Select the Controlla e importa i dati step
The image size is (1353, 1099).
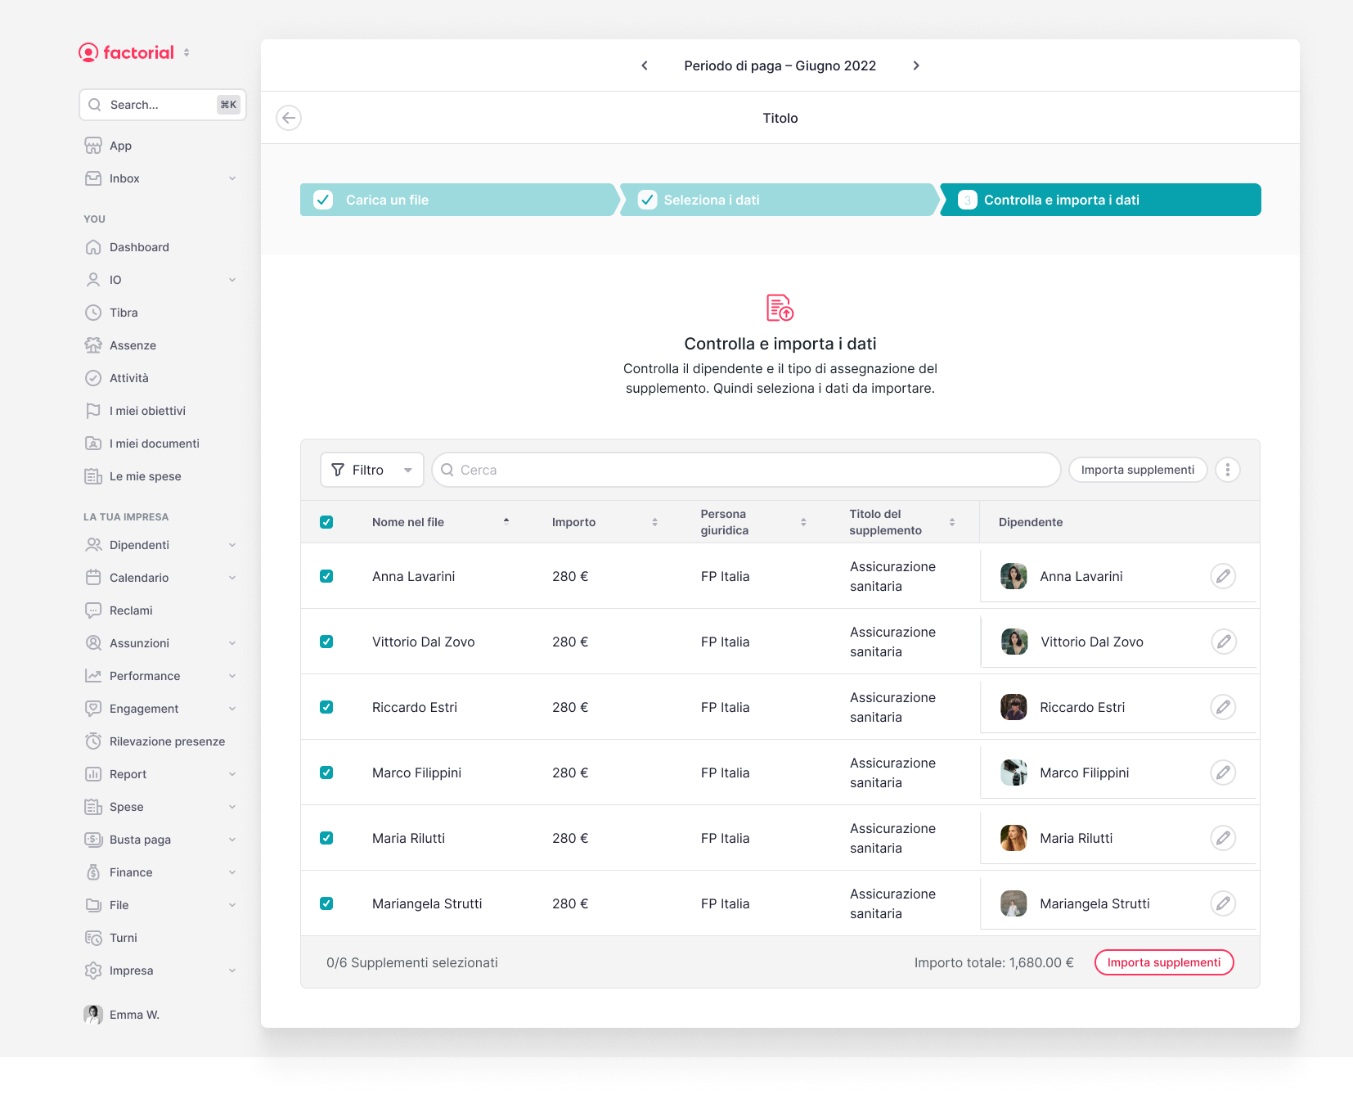coord(1100,200)
